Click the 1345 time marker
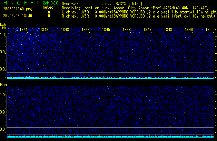The height and width of the screenshot is (141, 217). pyautogui.click(x=106, y=29)
